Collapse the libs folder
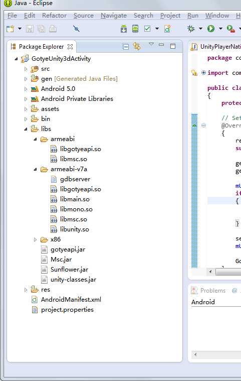 pyautogui.click(x=26, y=130)
